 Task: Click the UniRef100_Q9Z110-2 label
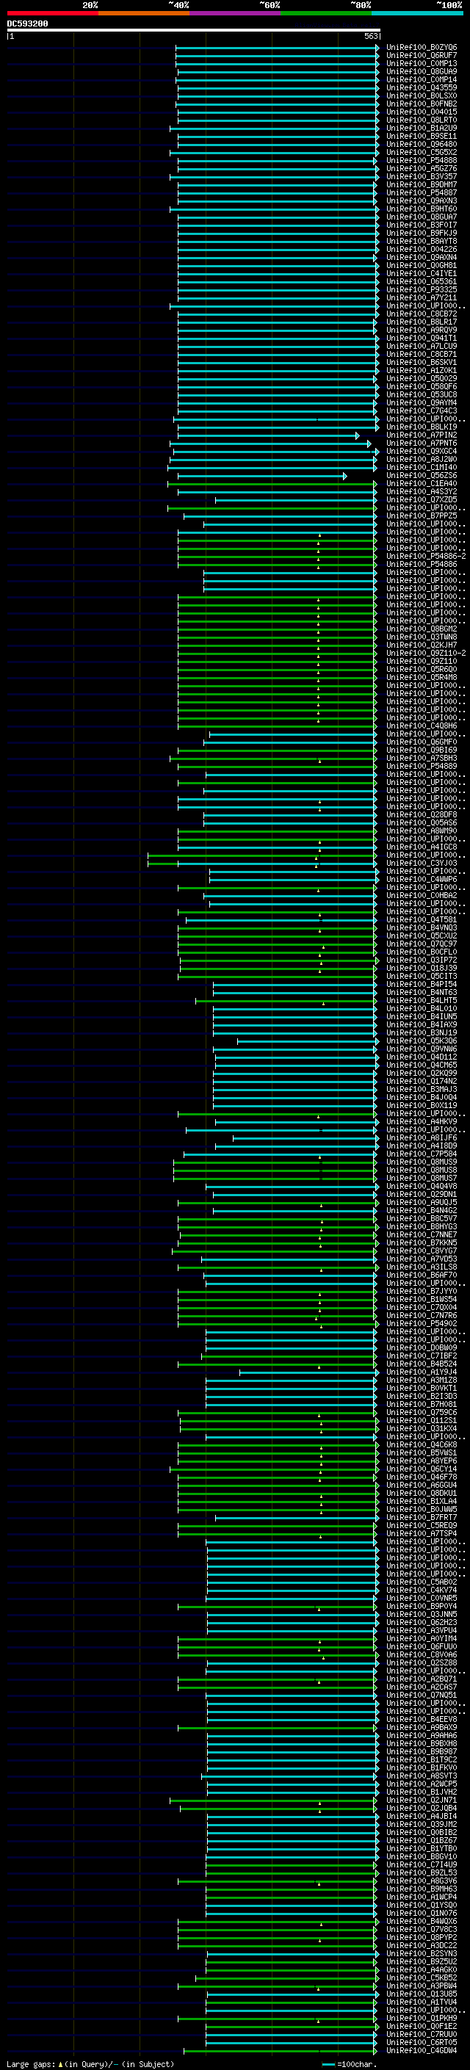tap(426, 654)
